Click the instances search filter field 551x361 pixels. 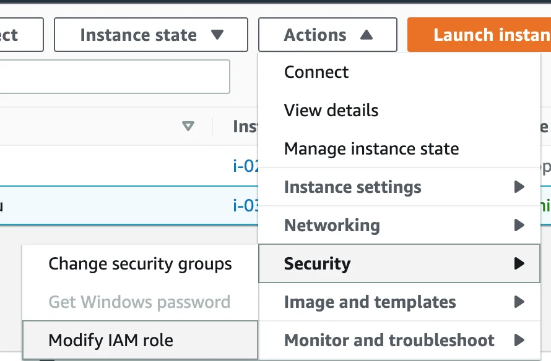(115, 77)
